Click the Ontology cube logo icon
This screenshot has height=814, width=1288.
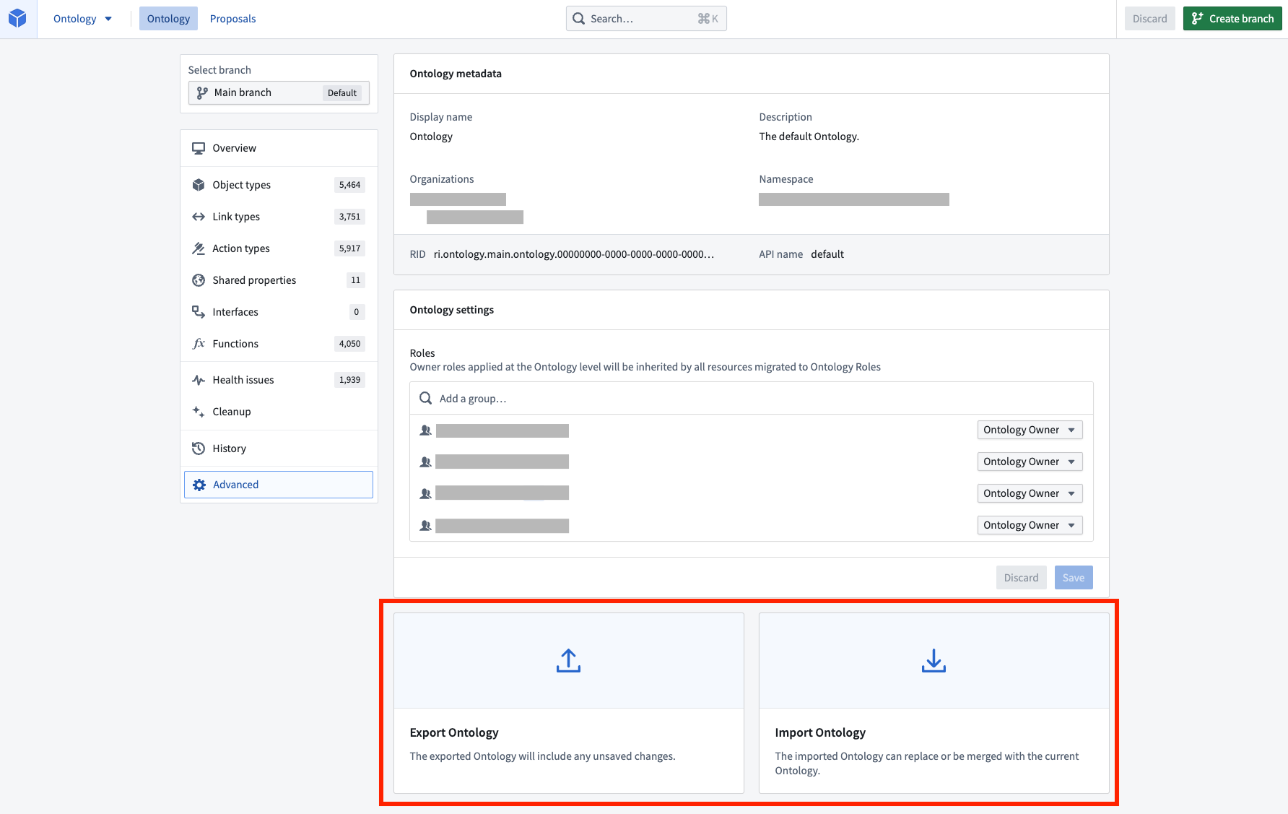tap(17, 19)
